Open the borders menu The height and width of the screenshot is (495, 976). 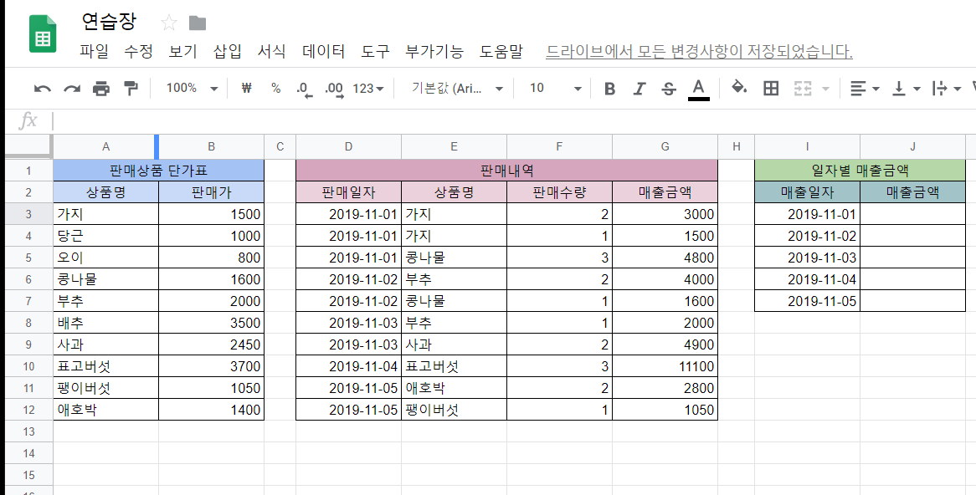tap(771, 89)
